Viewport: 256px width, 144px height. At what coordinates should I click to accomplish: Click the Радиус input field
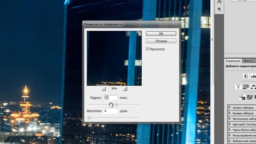click(x=110, y=98)
